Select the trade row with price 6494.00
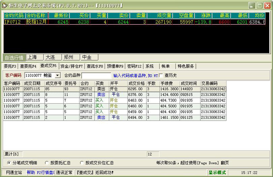 115,118
